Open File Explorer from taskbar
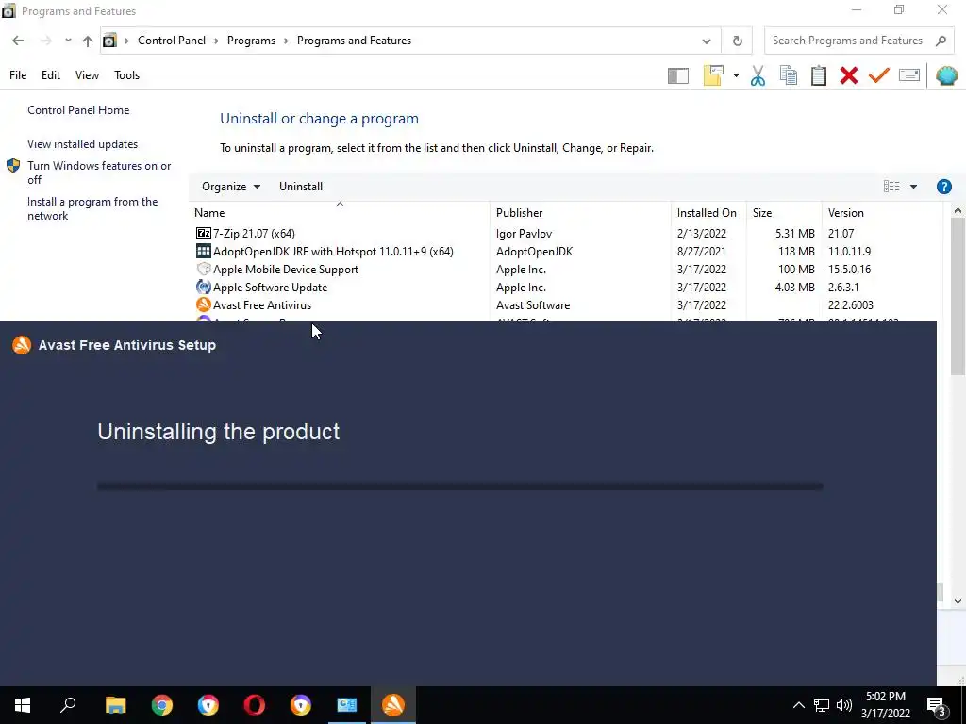 115,705
